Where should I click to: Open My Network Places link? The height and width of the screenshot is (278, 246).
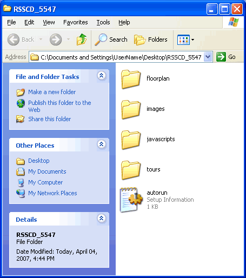tap(52, 193)
